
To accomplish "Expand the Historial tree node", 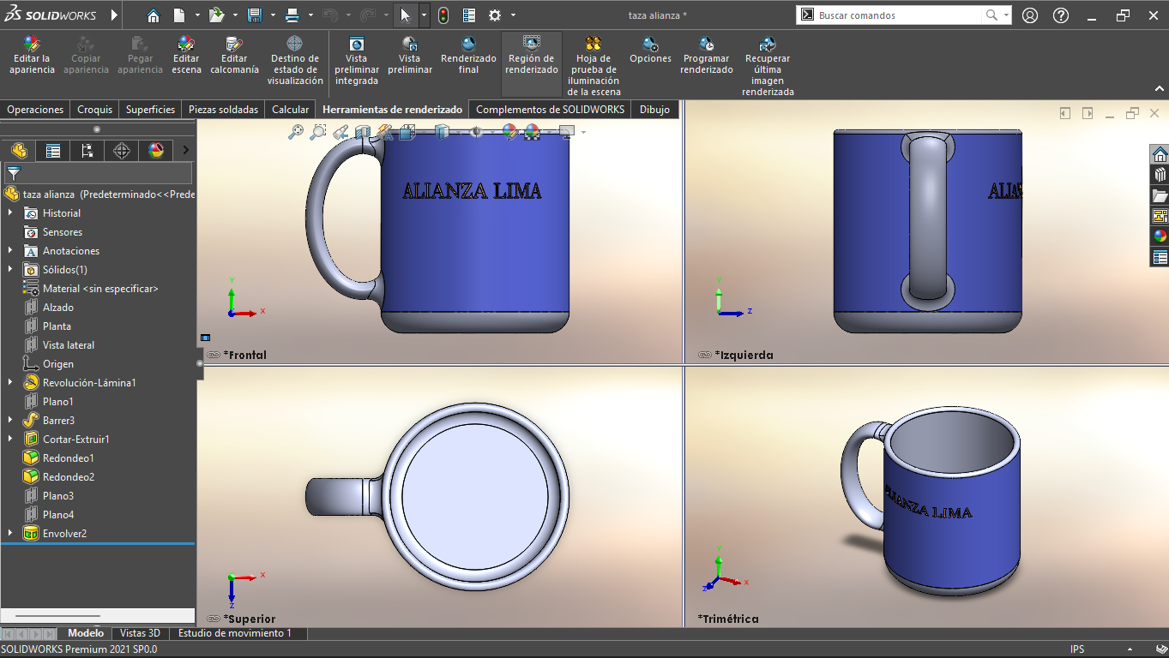I will [10, 213].
